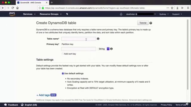Show info icon for partition key type
Image resolution: width=191 pixels, height=107 pixels.
click(x=111, y=49)
